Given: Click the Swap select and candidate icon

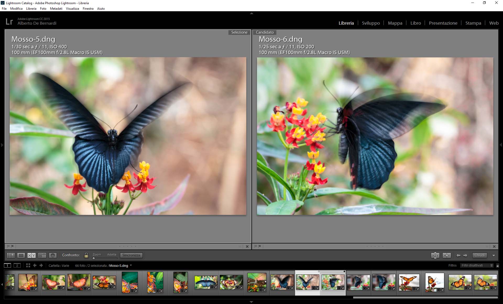Looking at the screenshot, I should click(x=435, y=255).
